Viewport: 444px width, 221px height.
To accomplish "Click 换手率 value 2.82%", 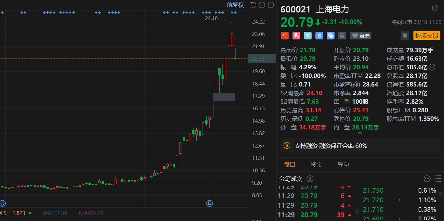I will [415, 101].
